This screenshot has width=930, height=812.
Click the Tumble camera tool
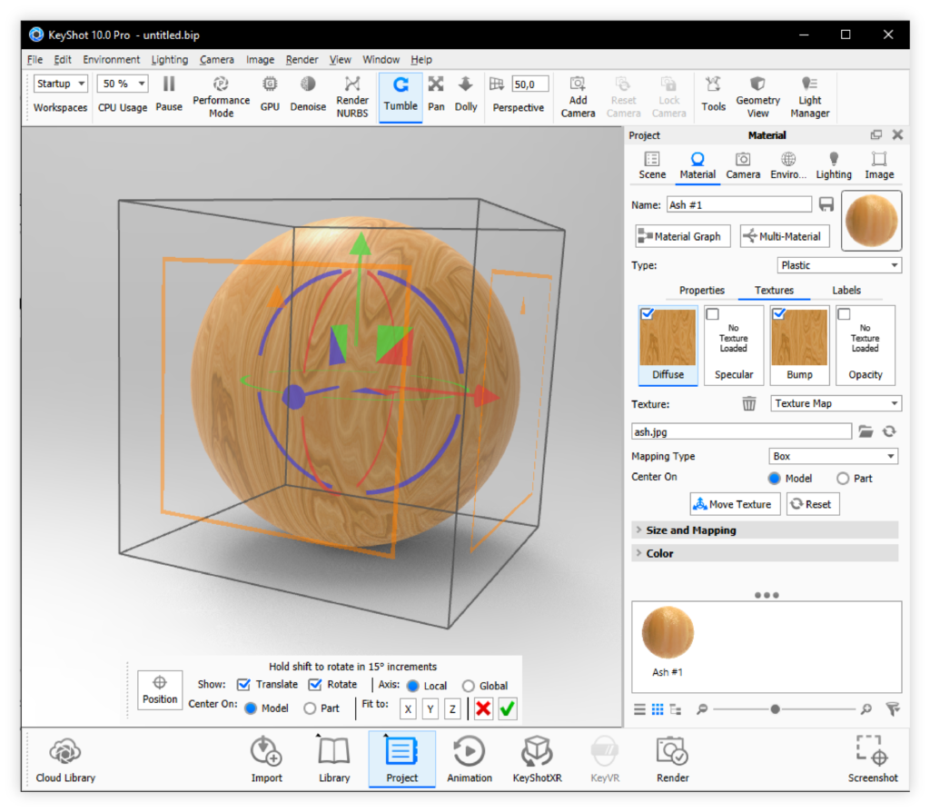coord(400,94)
